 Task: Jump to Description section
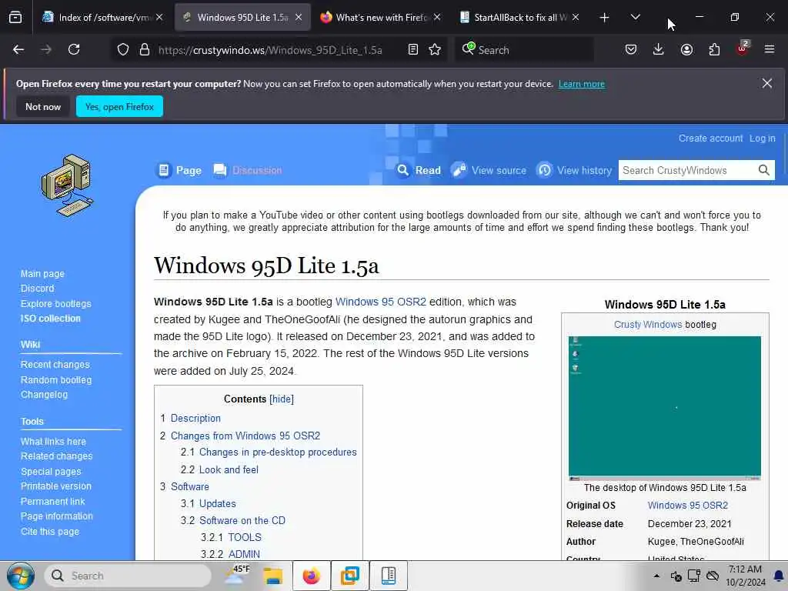coord(195,418)
